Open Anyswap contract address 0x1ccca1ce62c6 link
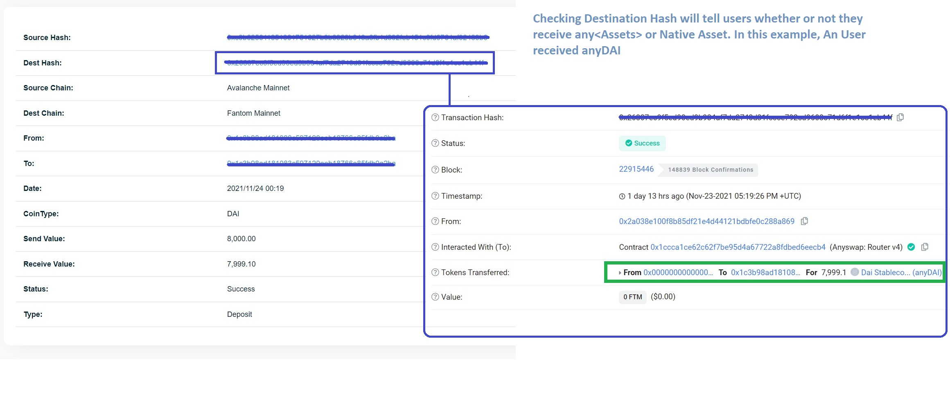 click(x=738, y=247)
